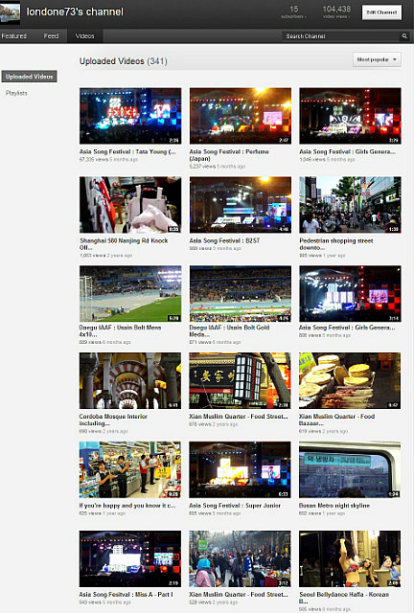Select the Videos tab
Viewport: 414px width, 613px height.
[x=85, y=36]
